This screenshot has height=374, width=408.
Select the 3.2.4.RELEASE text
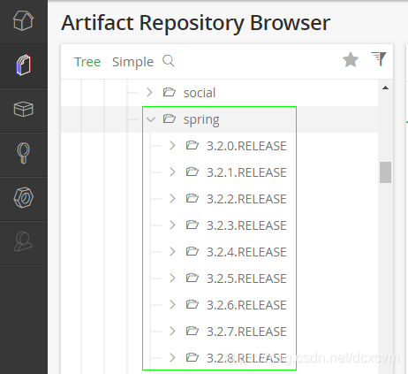click(x=246, y=252)
